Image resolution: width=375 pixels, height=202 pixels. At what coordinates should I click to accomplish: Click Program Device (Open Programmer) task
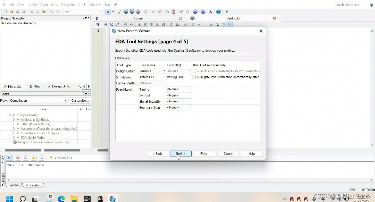pyautogui.click(x=43, y=142)
